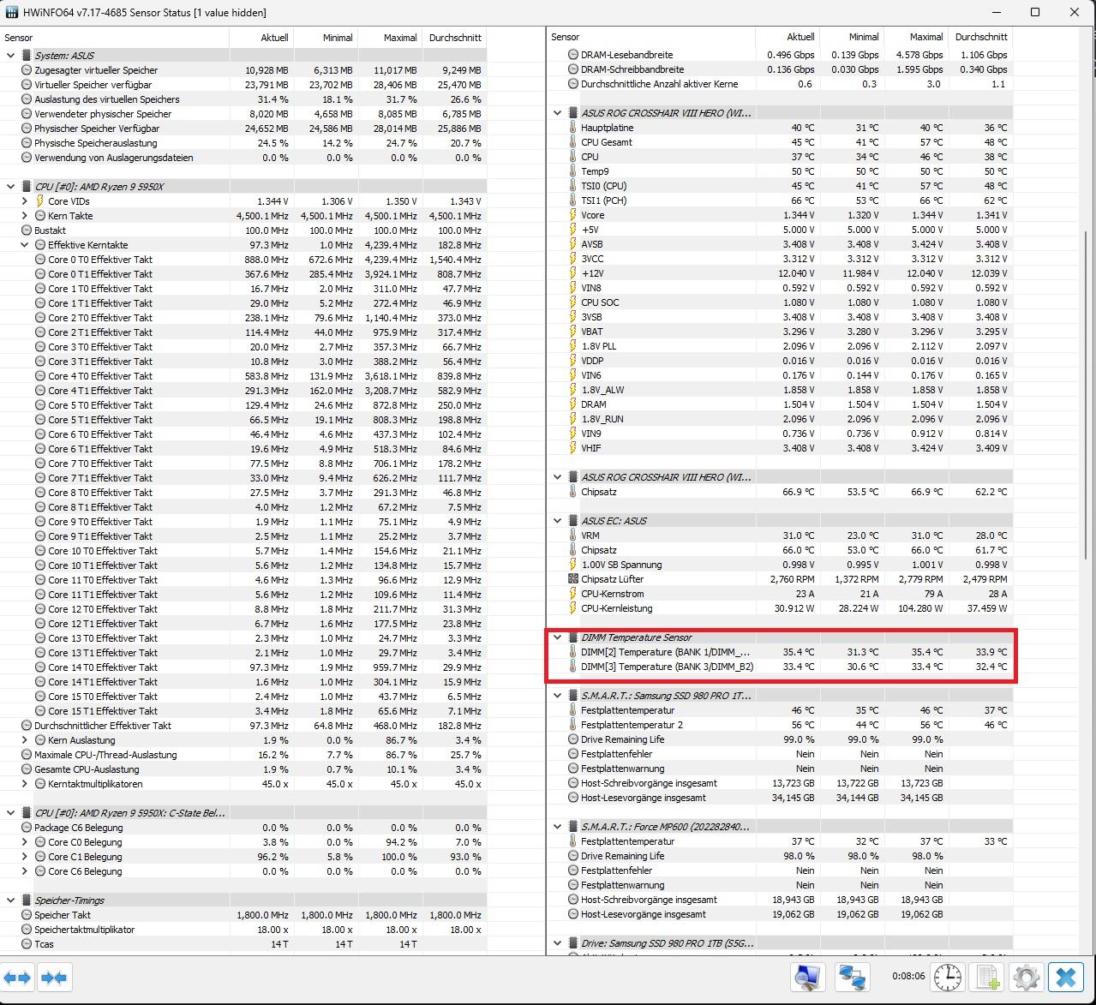Collapse the DIMM Temperature Sensor section
1096x1005 pixels.
pyautogui.click(x=558, y=637)
